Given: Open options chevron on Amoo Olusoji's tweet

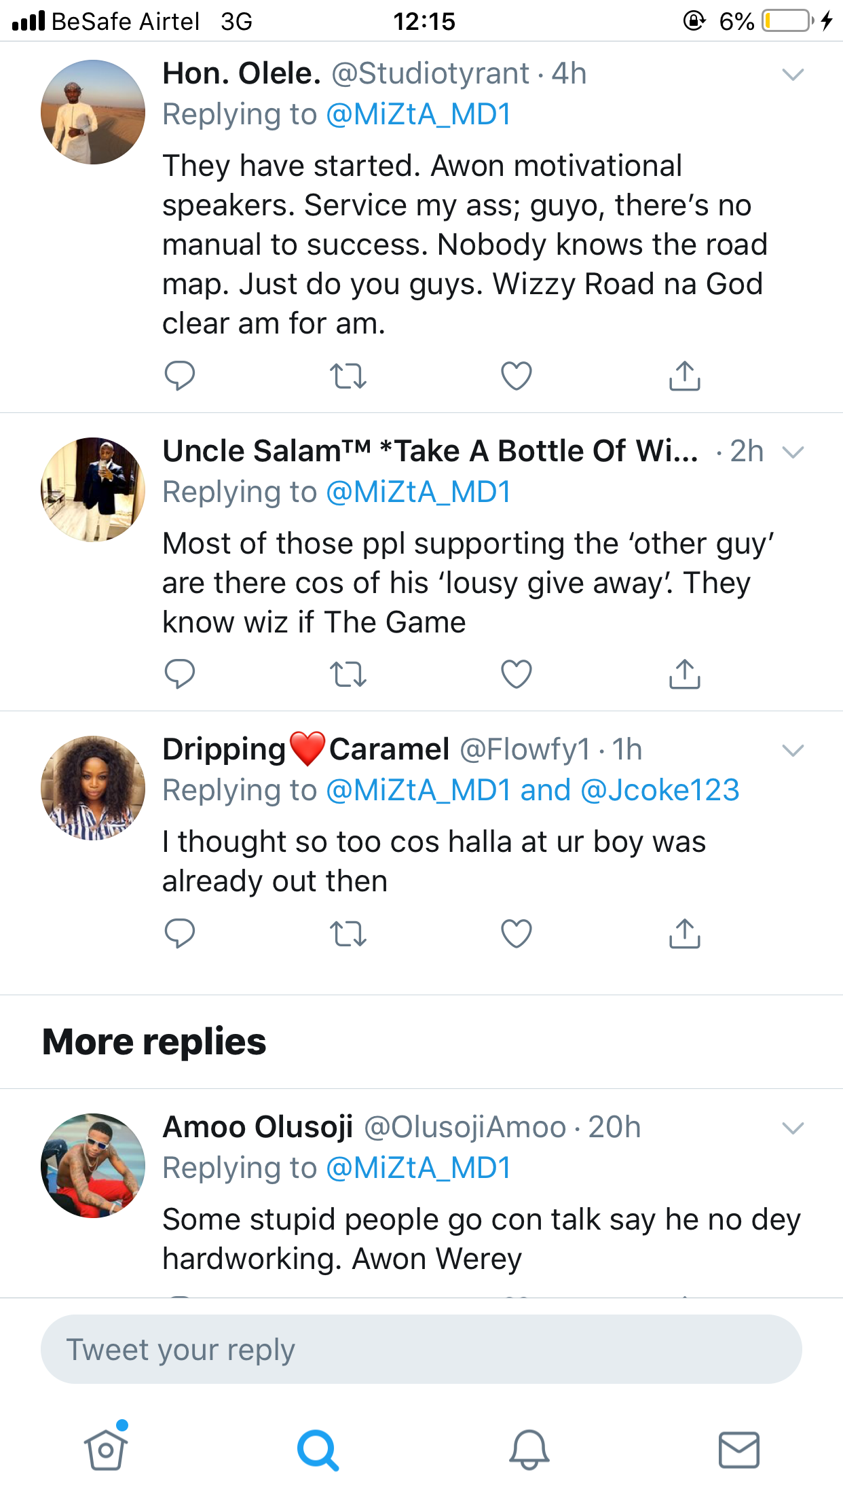Looking at the screenshot, I should click(793, 1128).
